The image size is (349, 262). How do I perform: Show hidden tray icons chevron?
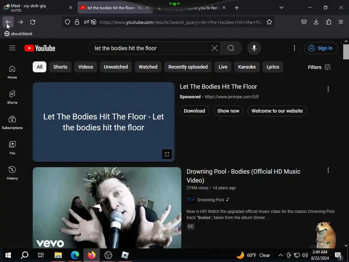tap(280, 255)
